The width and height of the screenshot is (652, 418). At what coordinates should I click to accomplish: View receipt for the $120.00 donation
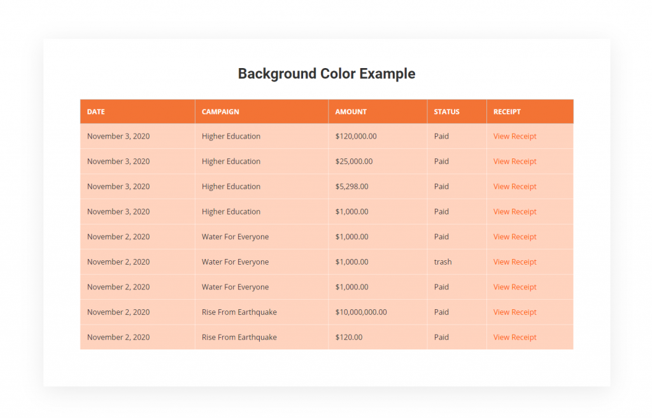[514, 337]
